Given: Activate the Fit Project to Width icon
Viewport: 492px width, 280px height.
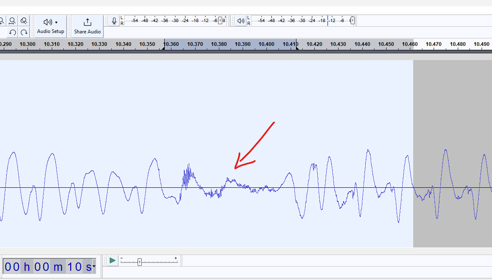Looking at the screenshot, I should click(24, 20).
